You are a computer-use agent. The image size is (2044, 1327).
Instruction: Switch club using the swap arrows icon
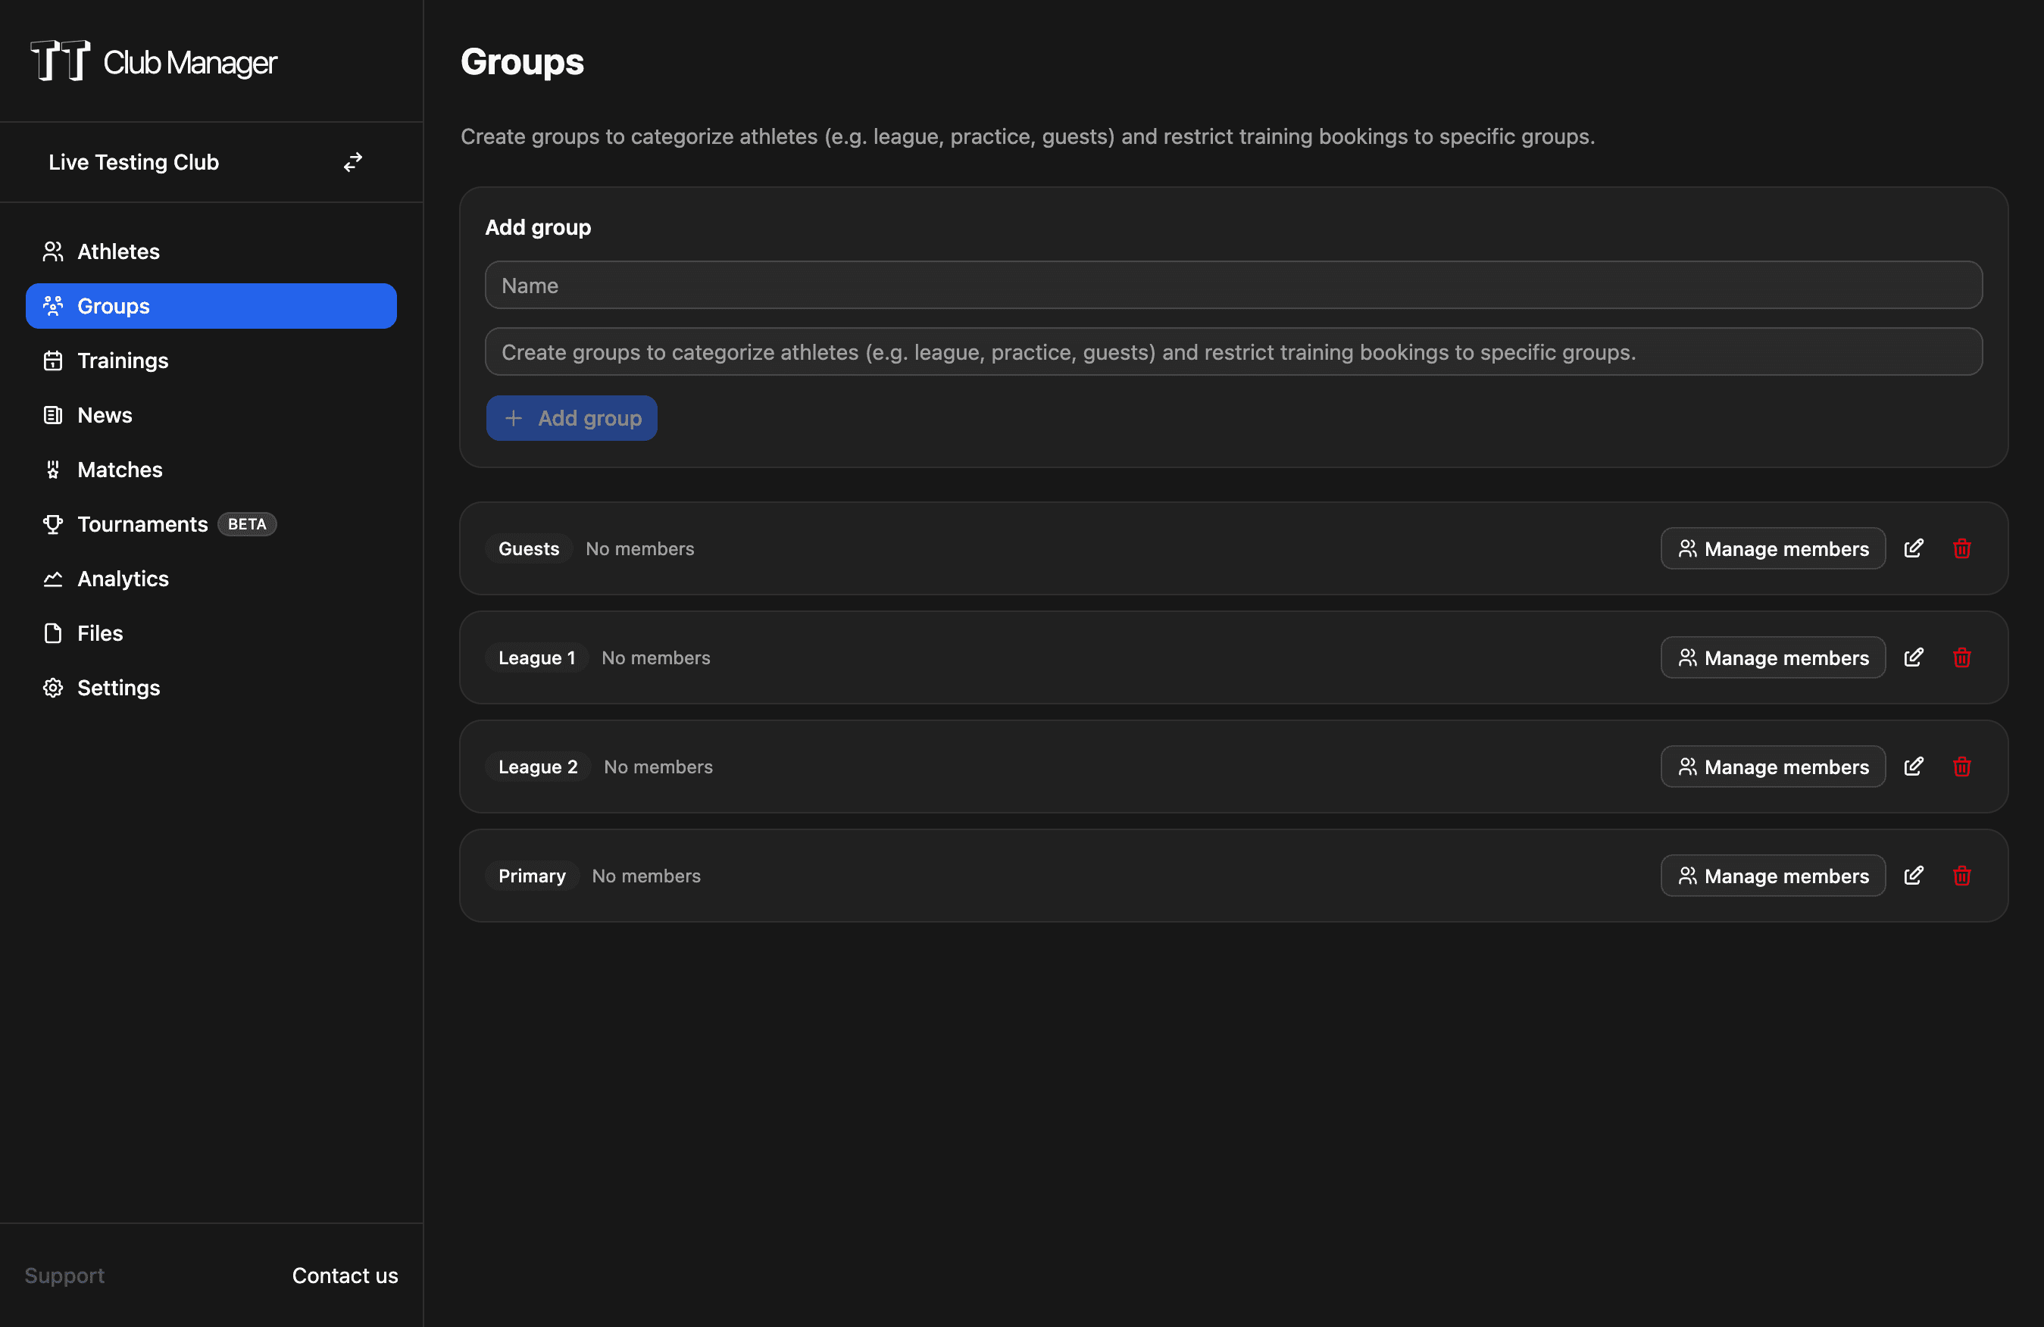353,162
